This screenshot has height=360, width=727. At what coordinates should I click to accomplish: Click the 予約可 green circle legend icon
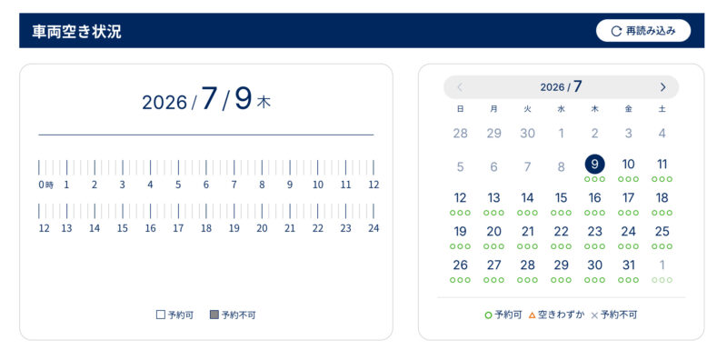[x=488, y=315]
